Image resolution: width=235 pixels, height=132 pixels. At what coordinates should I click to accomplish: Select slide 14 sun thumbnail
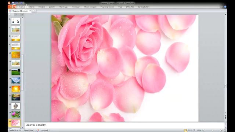click(15, 89)
